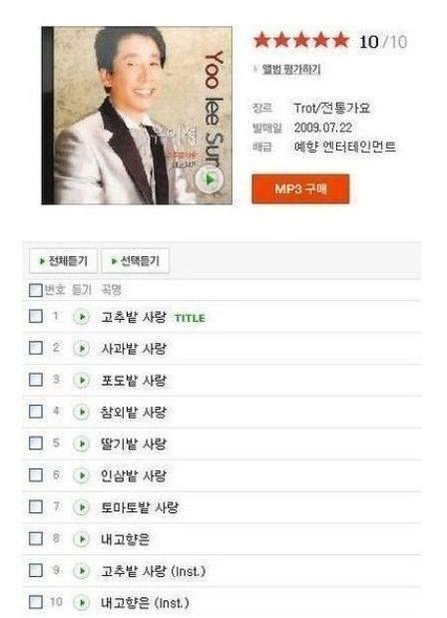Click the 선택듣기 play-selected button
The height and width of the screenshot is (618, 447).
coord(136,260)
